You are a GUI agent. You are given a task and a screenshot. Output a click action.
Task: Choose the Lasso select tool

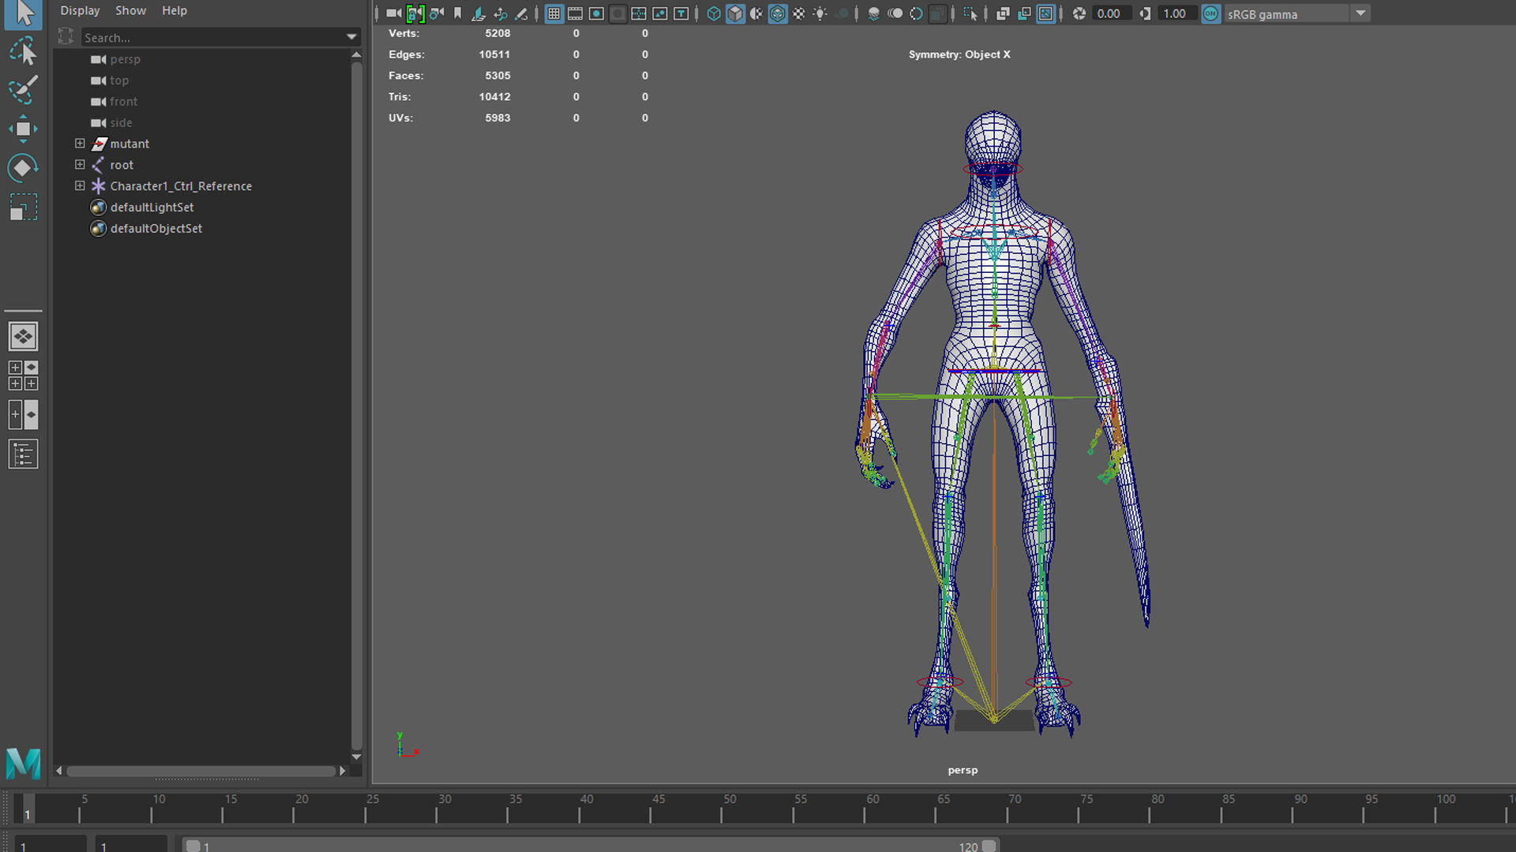coord(23,51)
